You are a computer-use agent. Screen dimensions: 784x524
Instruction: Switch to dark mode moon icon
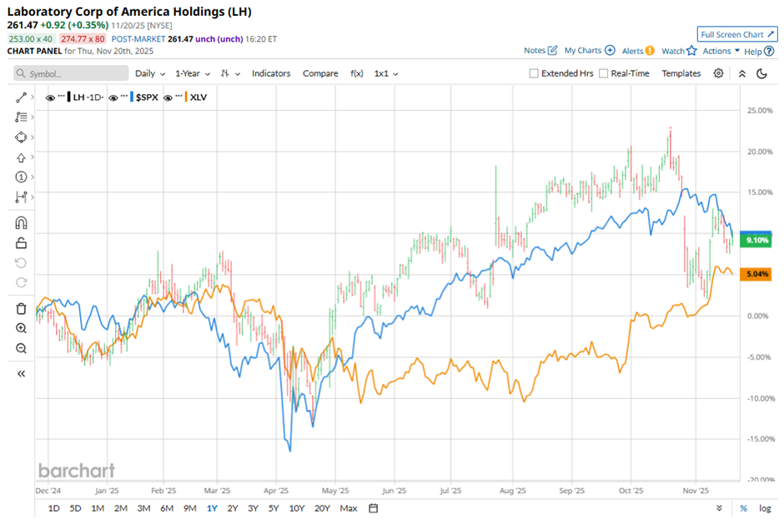[761, 73]
